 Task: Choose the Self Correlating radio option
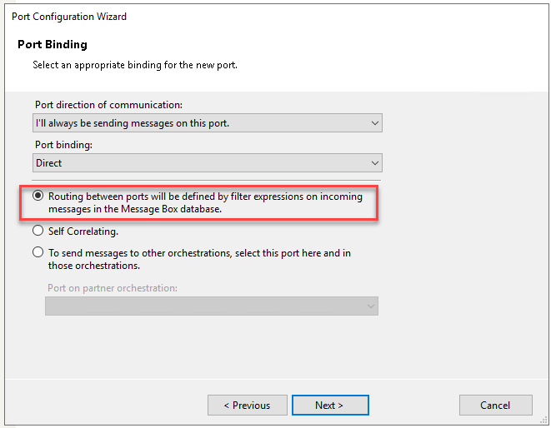click(x=38, y=231)
